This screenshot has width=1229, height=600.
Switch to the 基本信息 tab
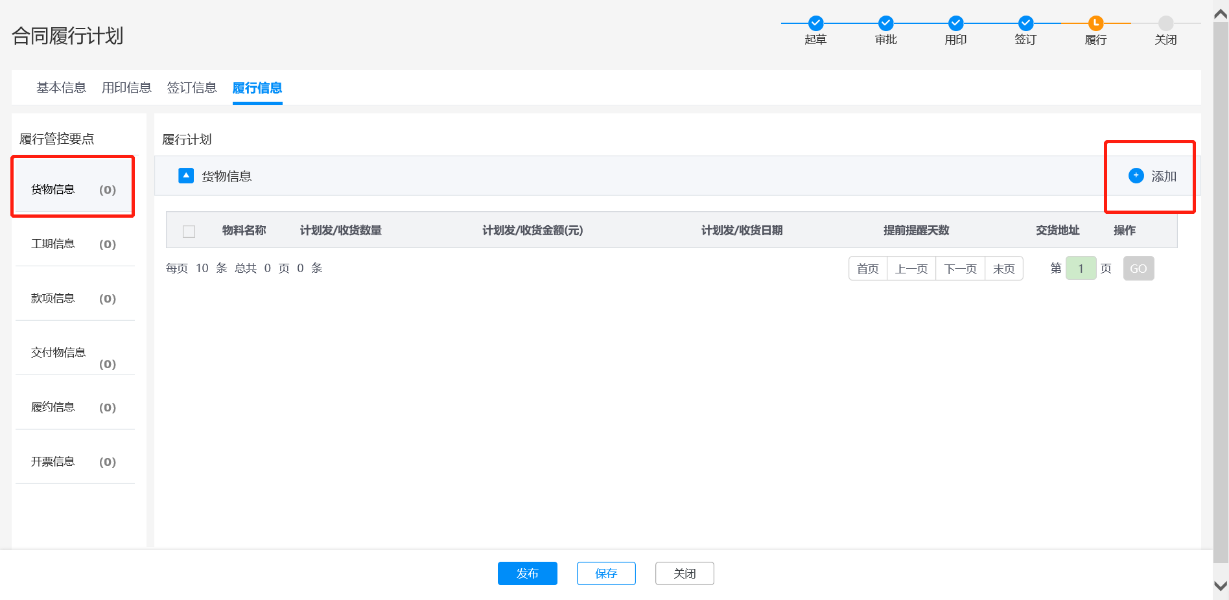(61, 87)
